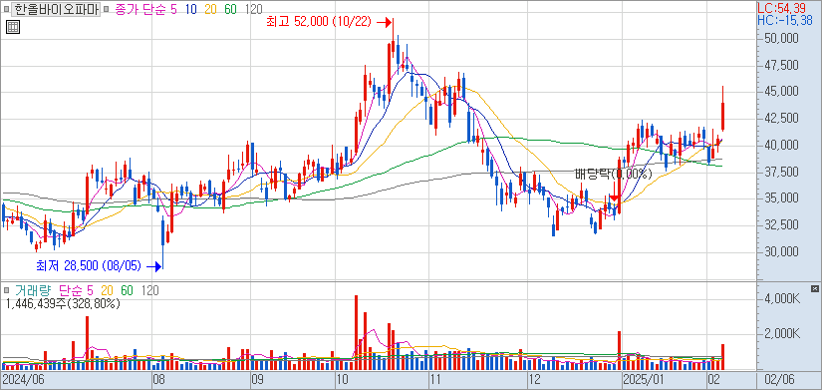Select gray volume moving average period 120
822x390 pixels.
[x=150, y=290]
